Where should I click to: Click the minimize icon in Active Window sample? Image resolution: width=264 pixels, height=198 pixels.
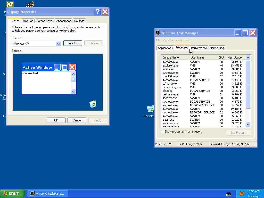[57, 67]
